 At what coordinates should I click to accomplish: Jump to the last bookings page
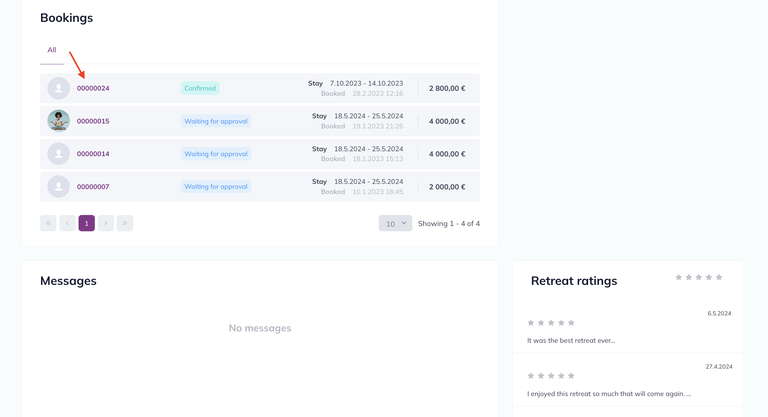[x=125, y=223]
